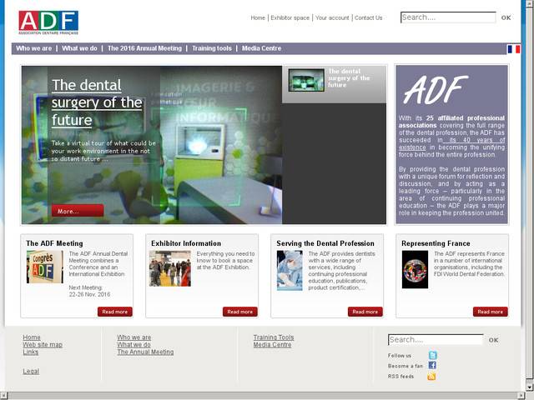The width and height of the screenshot is (534, 400).
Task: Open the Training tools menu
Action: pos(212,48)
